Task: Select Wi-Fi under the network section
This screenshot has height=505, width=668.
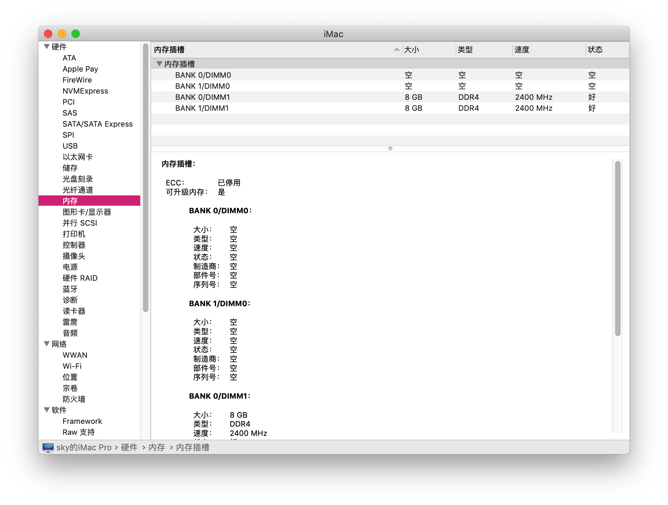Action: (x=72, y=366)
